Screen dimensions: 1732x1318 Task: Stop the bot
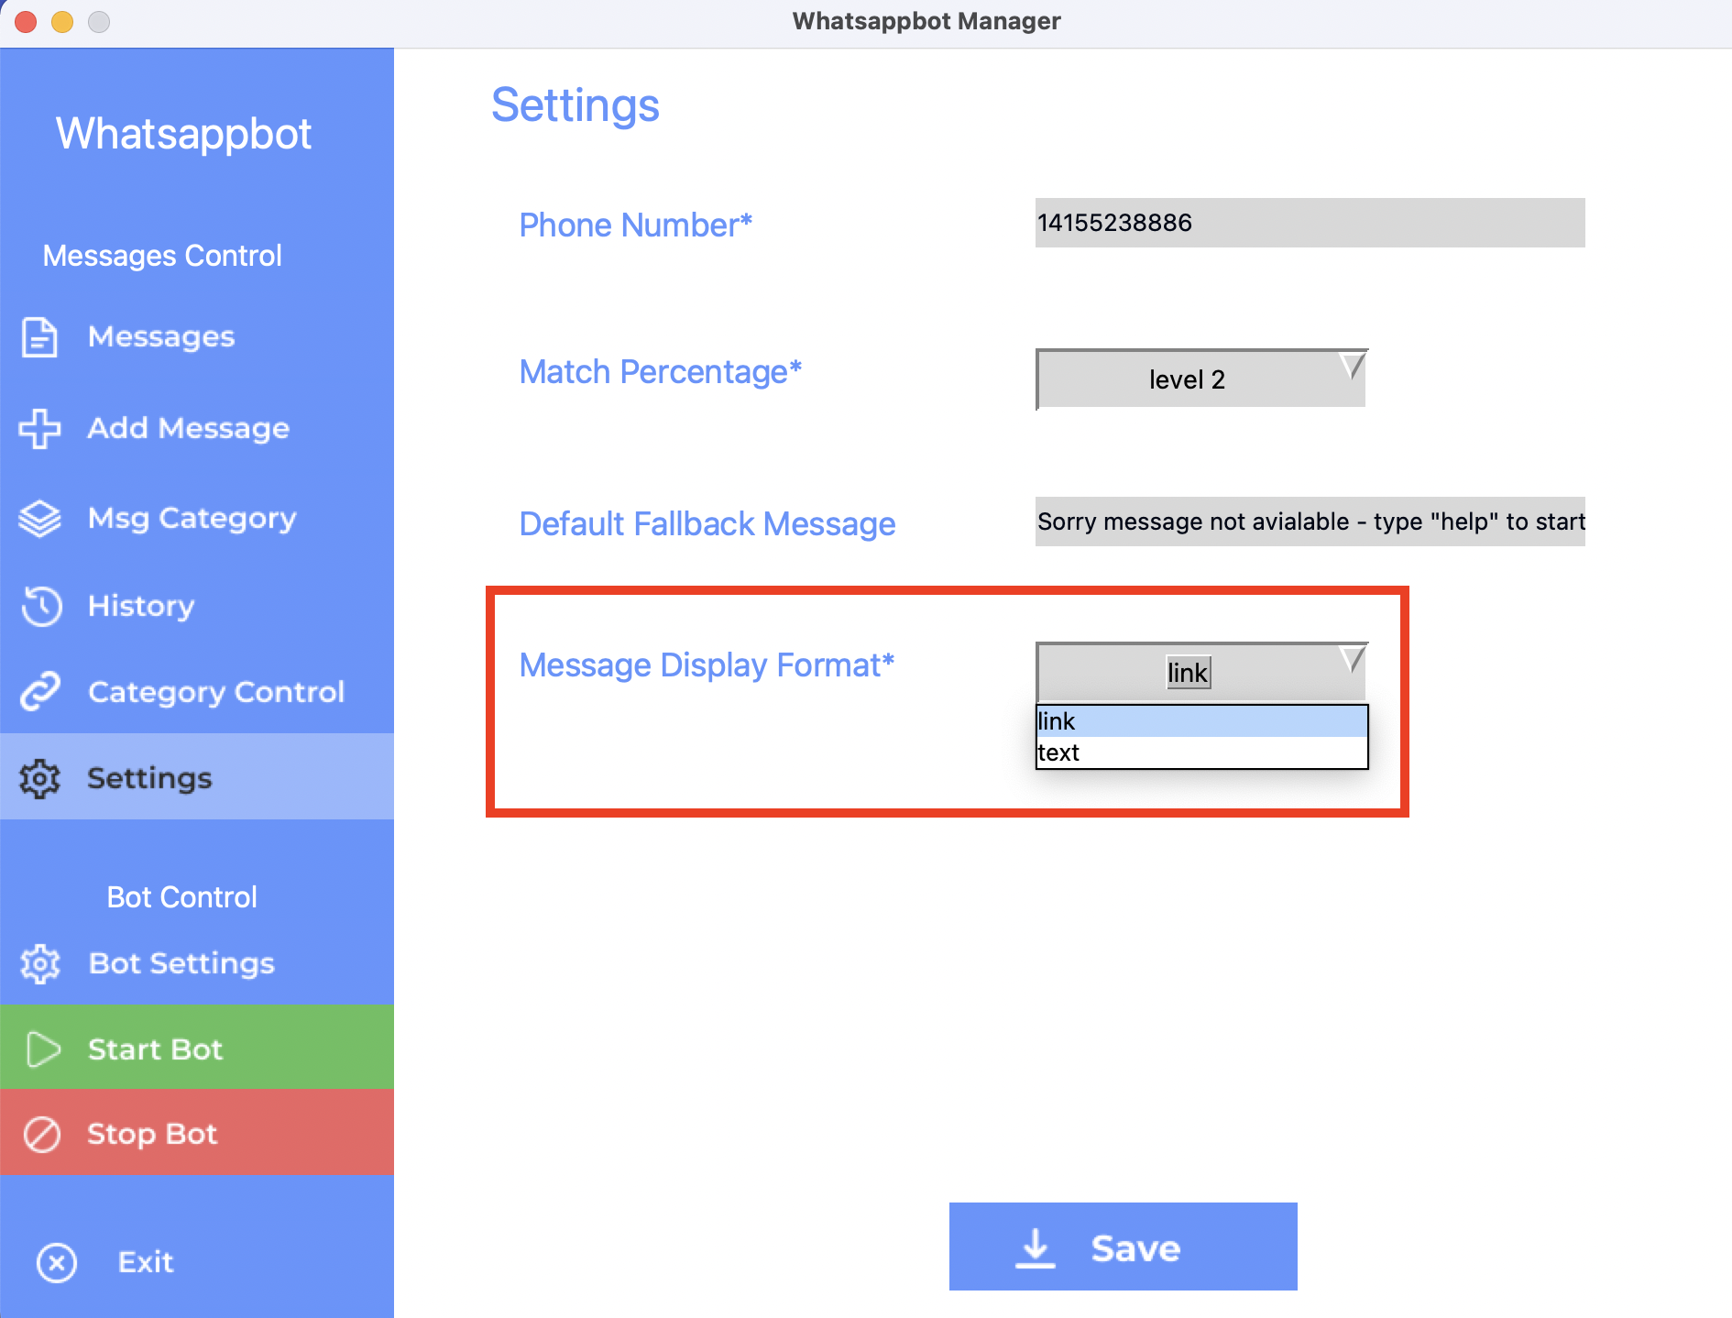coord(197,1132)
